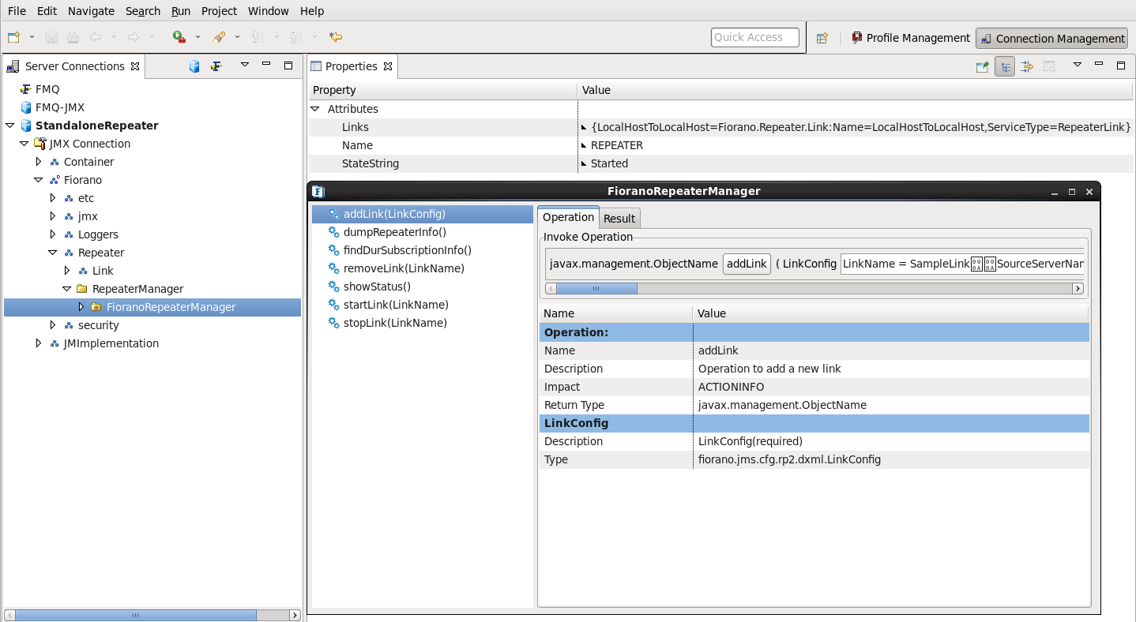Toggle Show Advanced Properties button

pos(1026,67)
